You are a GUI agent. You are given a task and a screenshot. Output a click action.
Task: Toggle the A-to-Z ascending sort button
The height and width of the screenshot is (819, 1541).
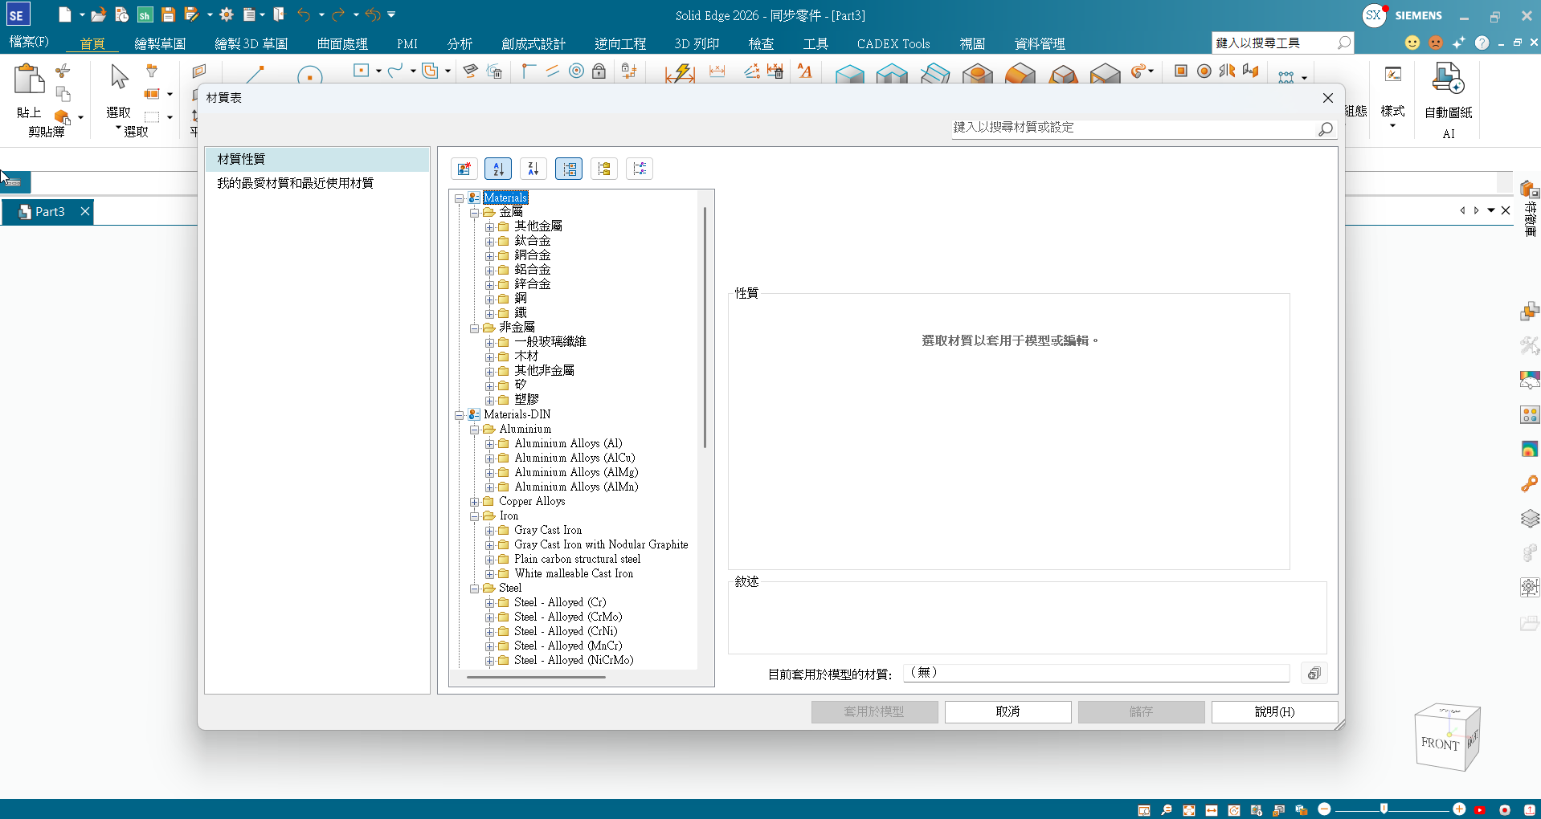[498, 169]
